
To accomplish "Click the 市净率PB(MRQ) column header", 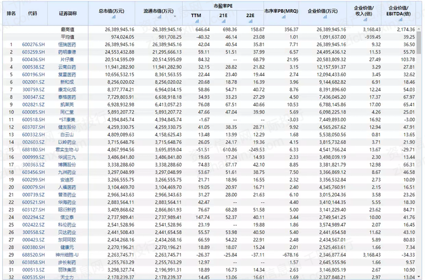I will [281, 13].
